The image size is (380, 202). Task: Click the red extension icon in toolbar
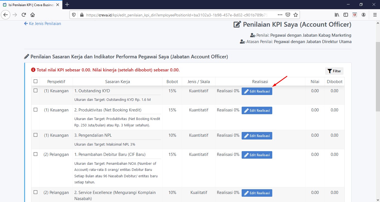coord(355,15)
